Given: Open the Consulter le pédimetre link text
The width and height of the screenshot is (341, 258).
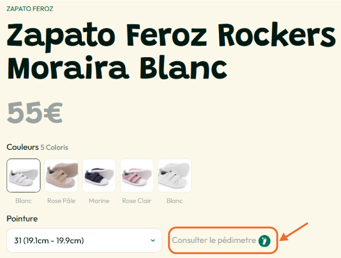Looking at the screenshot, I should 214,241.
